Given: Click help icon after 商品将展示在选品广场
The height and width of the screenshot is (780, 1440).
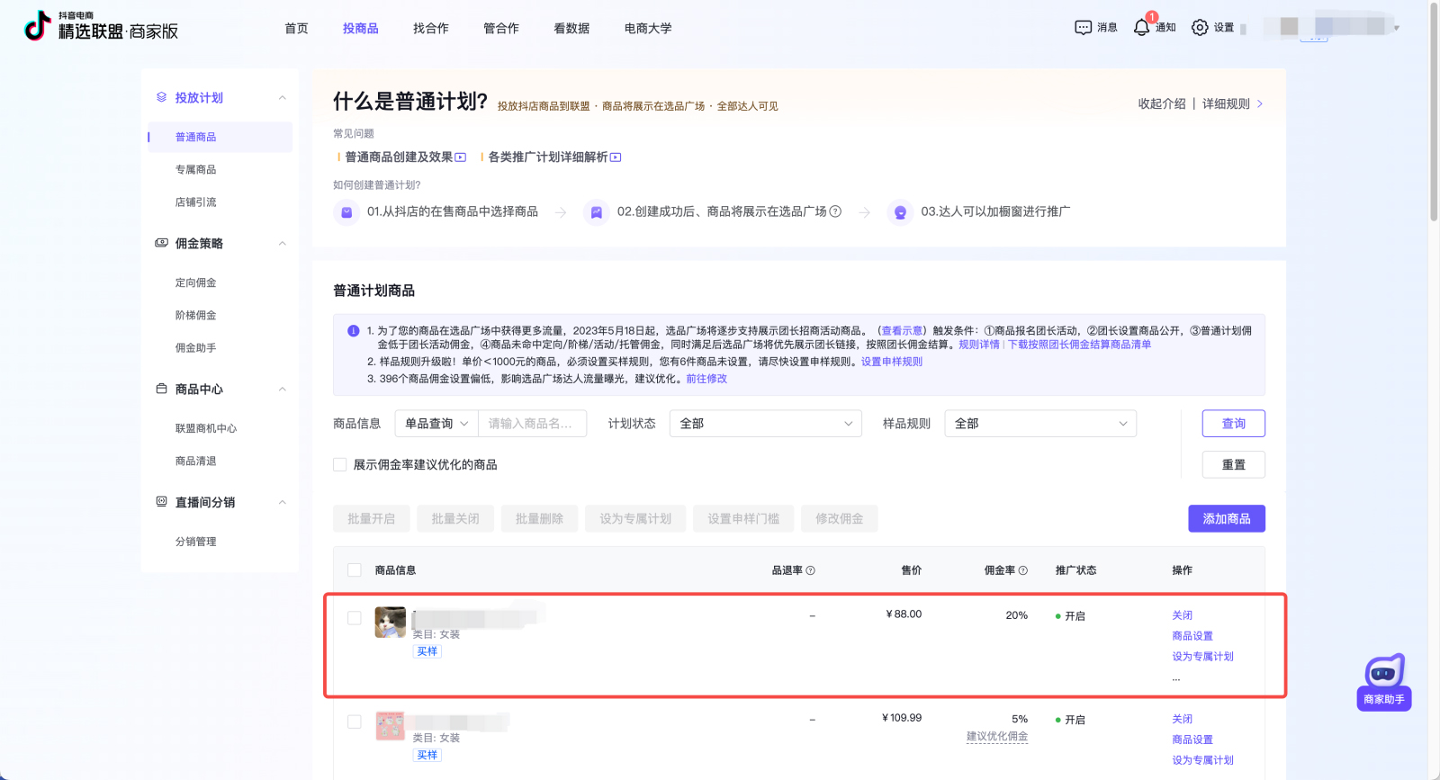Looking at the screenshot, I should click(x=835, y=211).
